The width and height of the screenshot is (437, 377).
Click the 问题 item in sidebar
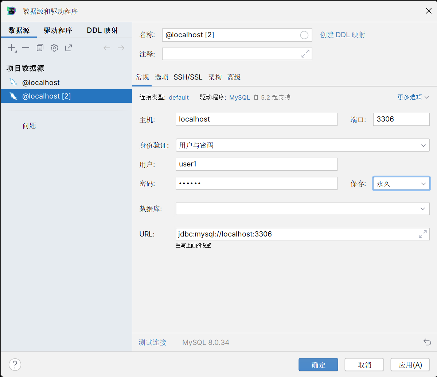tap(29, 126)
